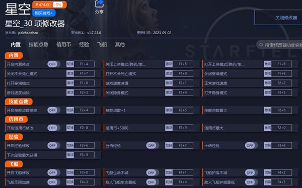Open the 技能点数 tab
This screenshot has height=188, width=302.
pyautogui.click(x=39, y=44)
